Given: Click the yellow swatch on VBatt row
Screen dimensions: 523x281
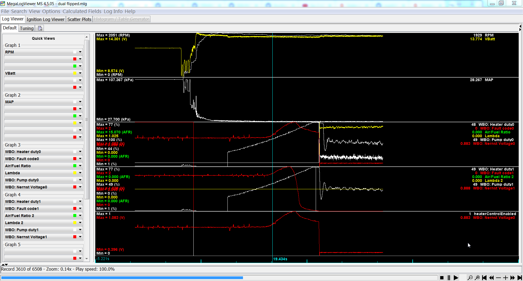Looking at the screenshot, I should [75, 73].
